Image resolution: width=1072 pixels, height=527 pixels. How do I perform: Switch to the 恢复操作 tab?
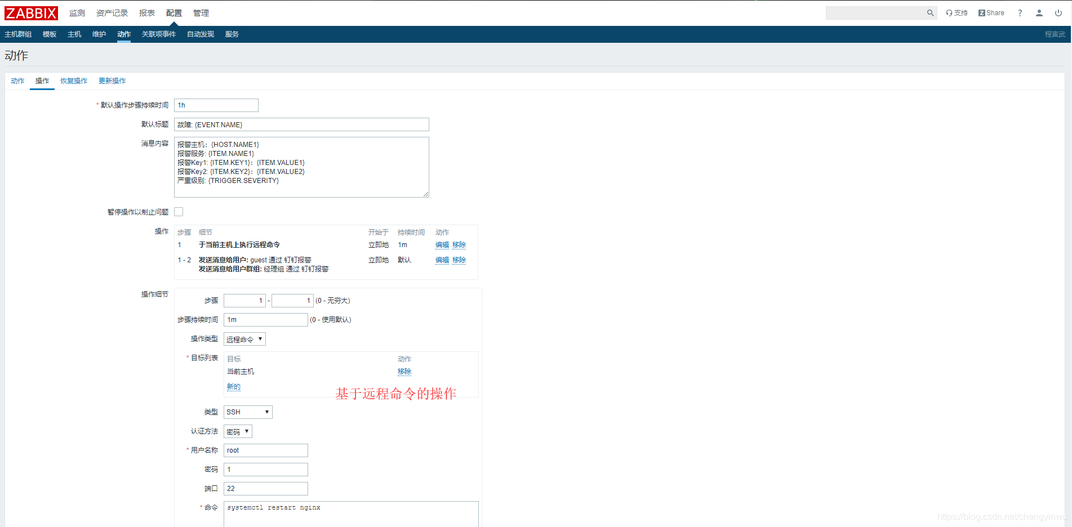pyautogui.click(x=74, y=81)
